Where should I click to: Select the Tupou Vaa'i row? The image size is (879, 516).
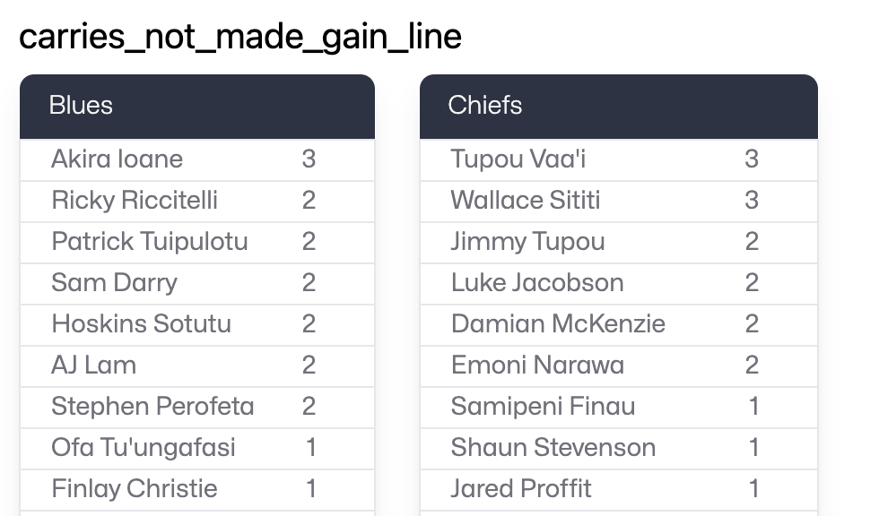pos(618,159)
